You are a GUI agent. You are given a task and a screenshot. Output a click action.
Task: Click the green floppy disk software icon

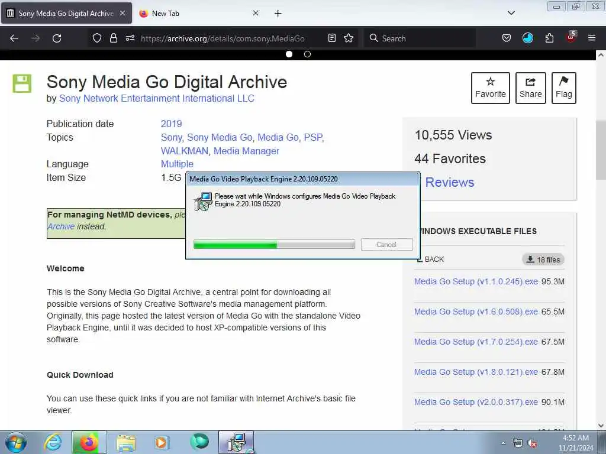coord(22,83)
